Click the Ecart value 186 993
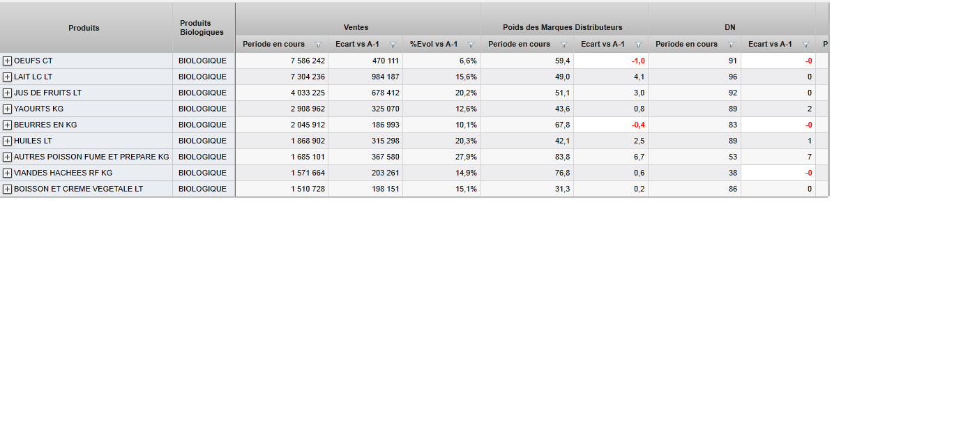The image size is (961, 438). pyautogui.click(x=386, y=125)
